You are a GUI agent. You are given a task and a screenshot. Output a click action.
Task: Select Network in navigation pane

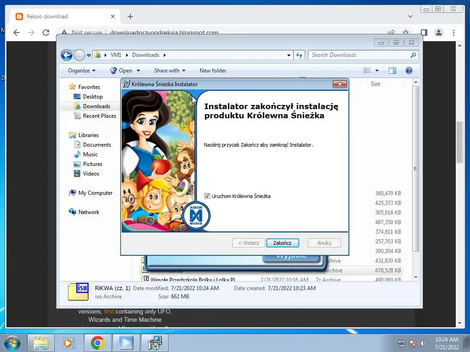89,212
